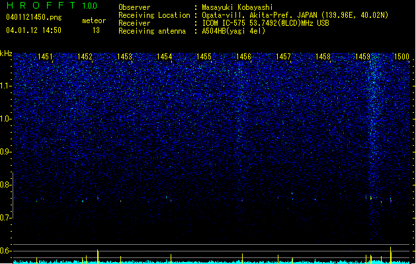Click the 0.9 kHz frequency label

pyautogui.click(x=5, y=152)
